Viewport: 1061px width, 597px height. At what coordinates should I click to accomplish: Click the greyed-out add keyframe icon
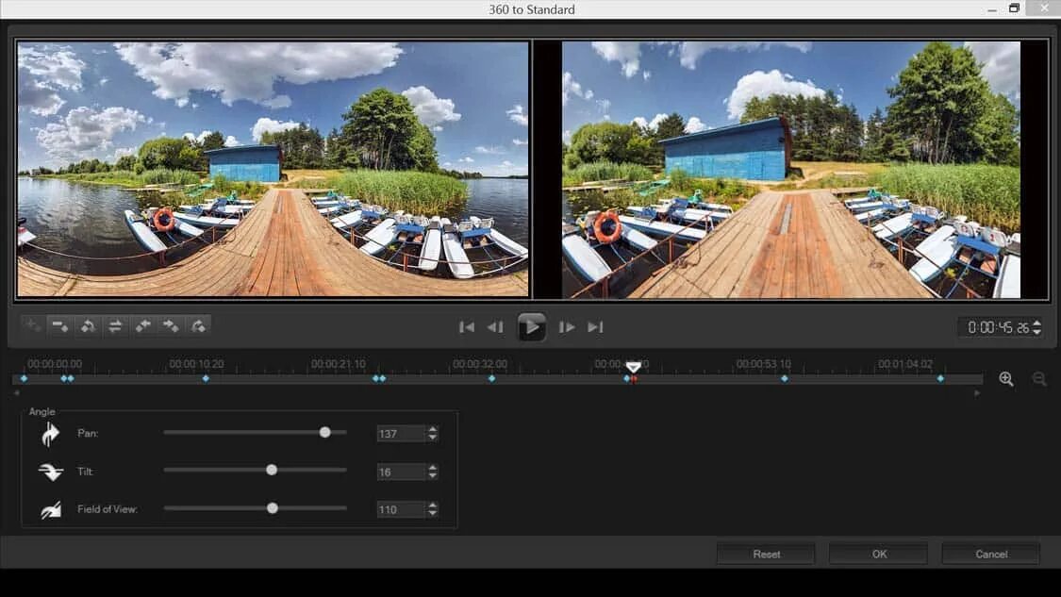click(32, 326)
